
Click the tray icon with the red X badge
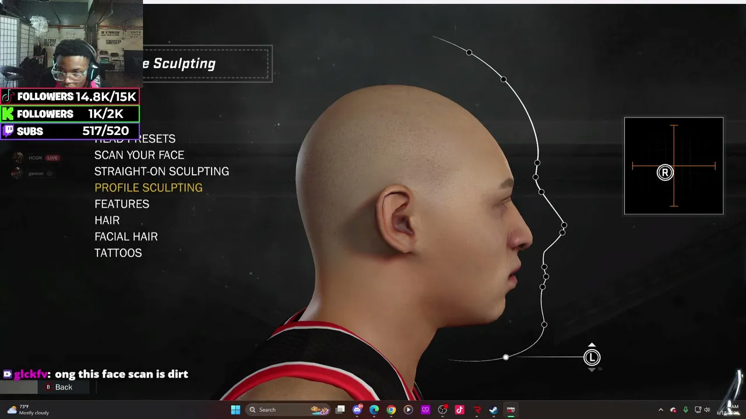(673, 410)
